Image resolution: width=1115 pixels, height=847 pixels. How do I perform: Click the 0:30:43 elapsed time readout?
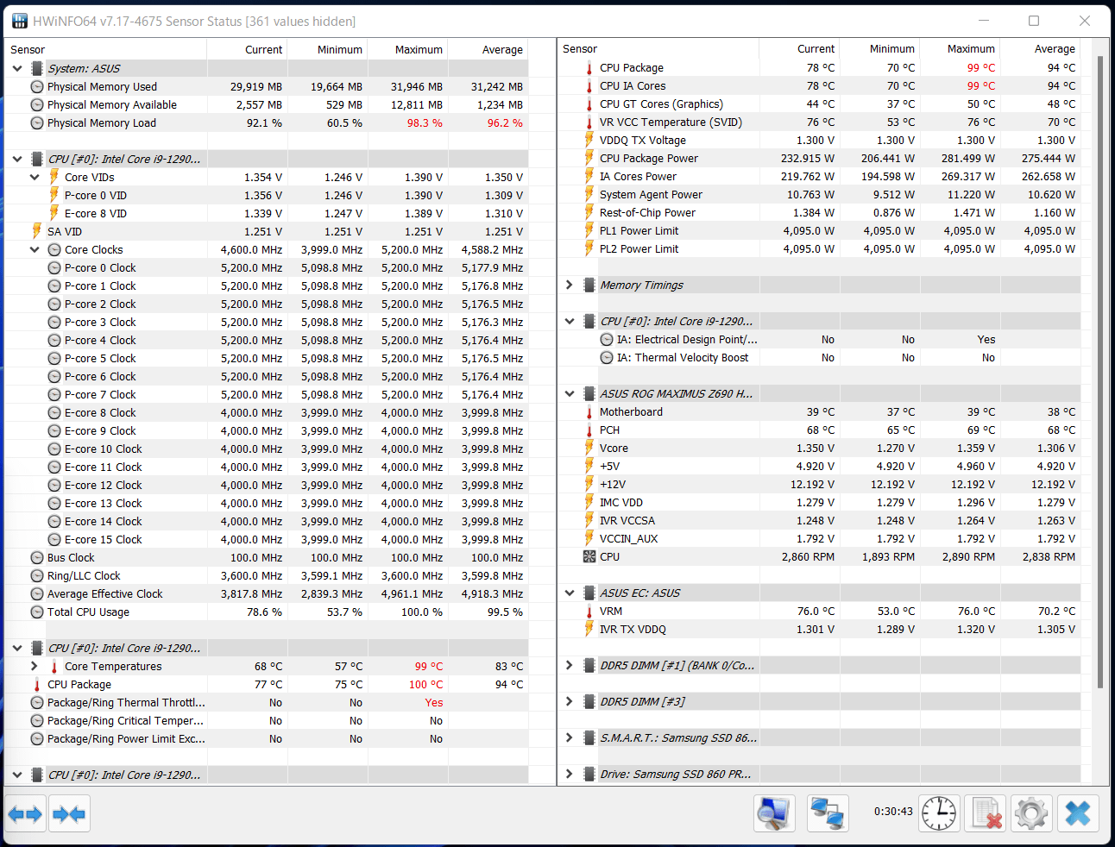pos(893,812)
